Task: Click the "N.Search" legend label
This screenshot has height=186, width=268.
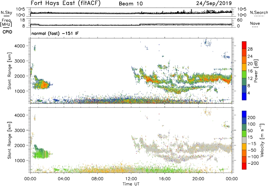Action: pos(259,12)
